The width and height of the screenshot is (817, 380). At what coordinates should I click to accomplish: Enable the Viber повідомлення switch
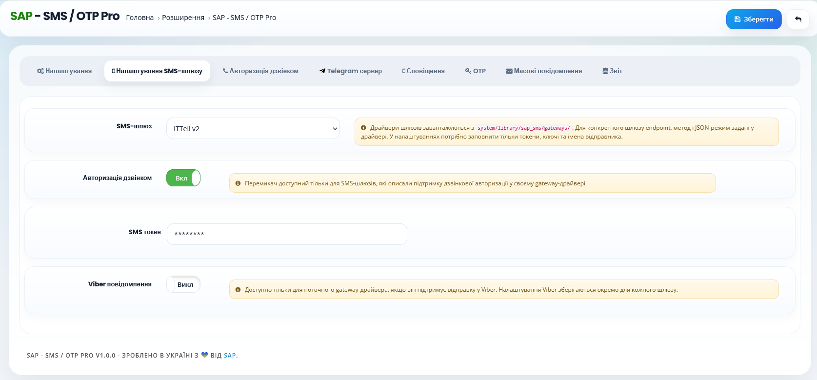183,284
